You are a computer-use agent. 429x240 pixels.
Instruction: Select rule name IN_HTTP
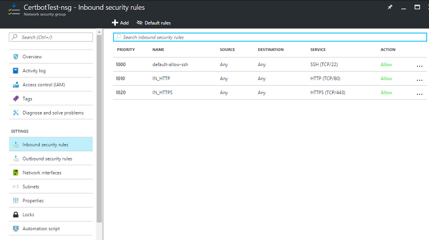click(161, 78)
